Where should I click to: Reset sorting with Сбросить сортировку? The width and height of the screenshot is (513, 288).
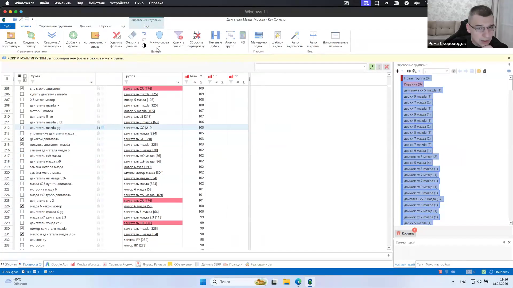(196, 39)
